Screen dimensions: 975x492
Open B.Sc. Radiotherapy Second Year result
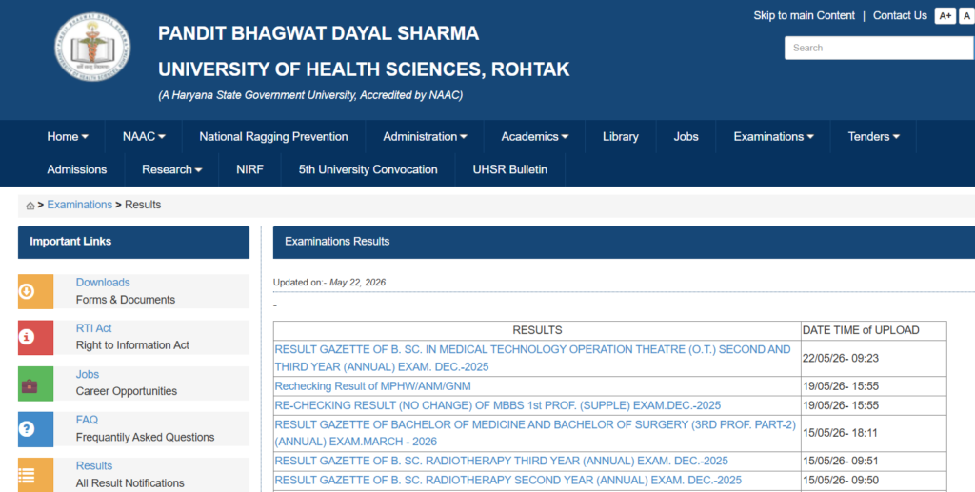point(508,481)
